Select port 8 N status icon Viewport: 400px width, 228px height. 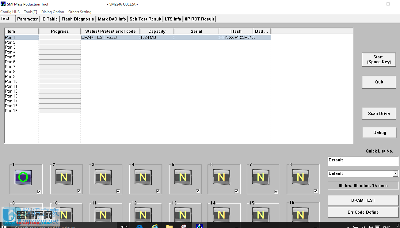(300, 177)
